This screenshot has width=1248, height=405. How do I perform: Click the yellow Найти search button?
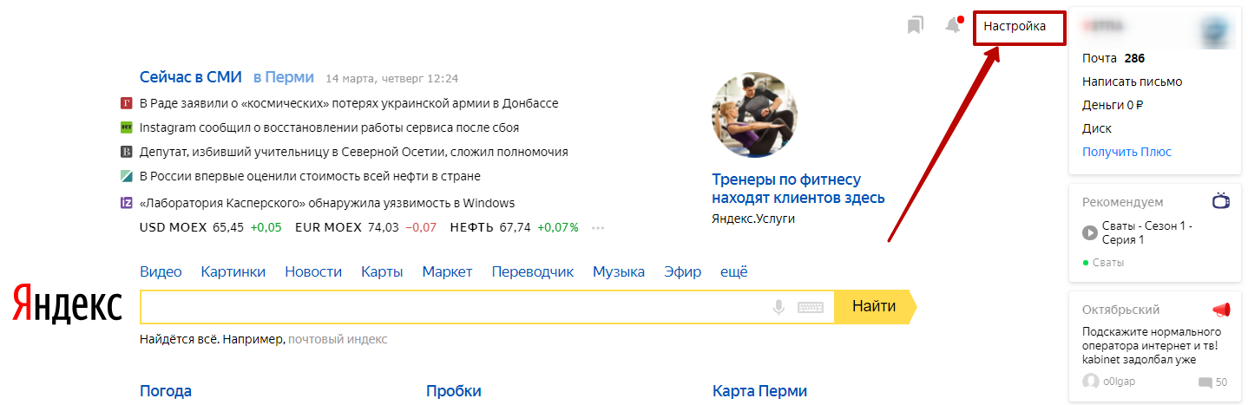(874, 306)
